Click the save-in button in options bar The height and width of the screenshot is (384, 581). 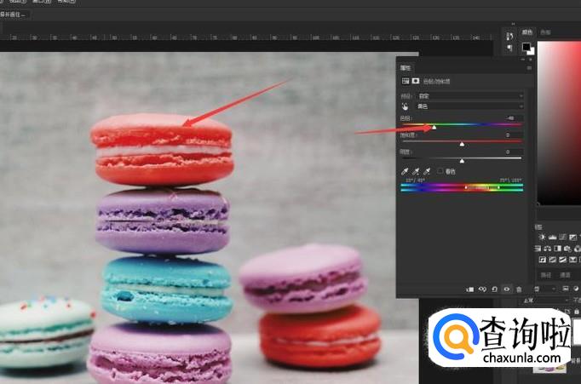pyautogui.click(x=15, y=14)
